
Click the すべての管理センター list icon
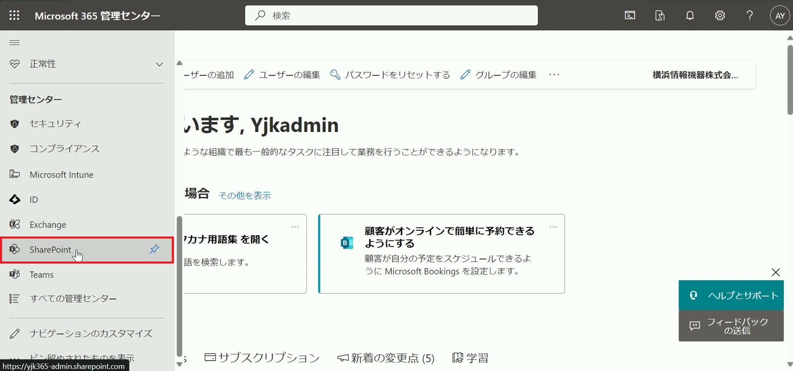pyautogui.click(x=14, y=298)
